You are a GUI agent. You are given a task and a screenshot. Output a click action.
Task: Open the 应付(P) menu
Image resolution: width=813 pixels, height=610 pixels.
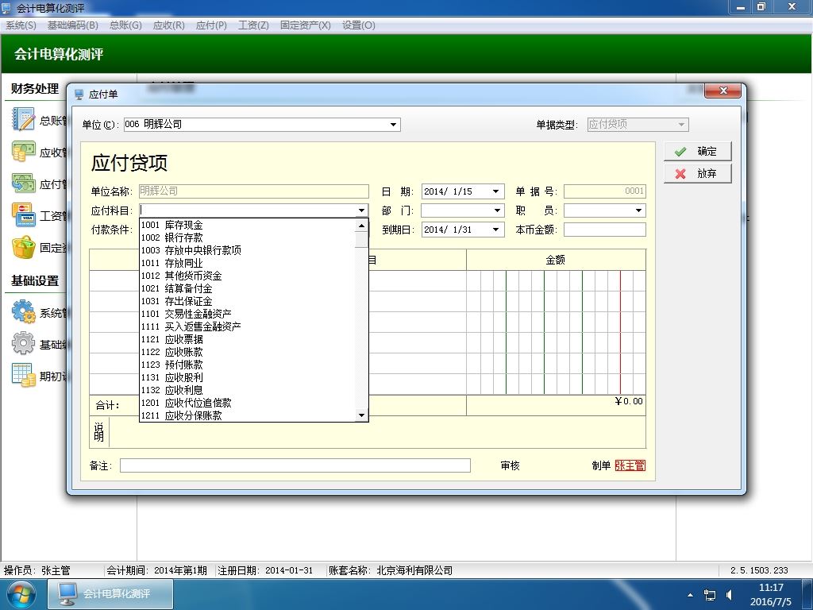(211, 25)
